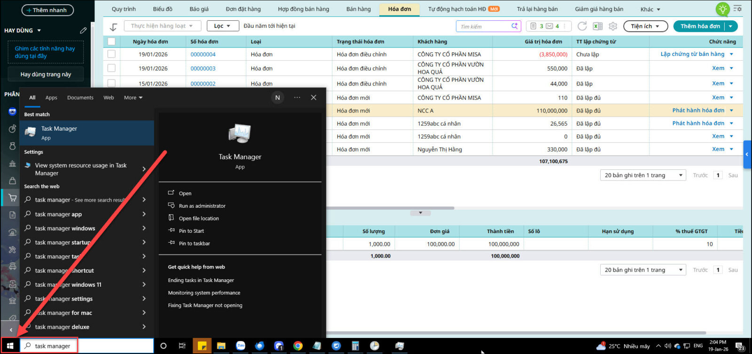Click the Thêm hóa đơn button
752x354 pixels.
700,26
